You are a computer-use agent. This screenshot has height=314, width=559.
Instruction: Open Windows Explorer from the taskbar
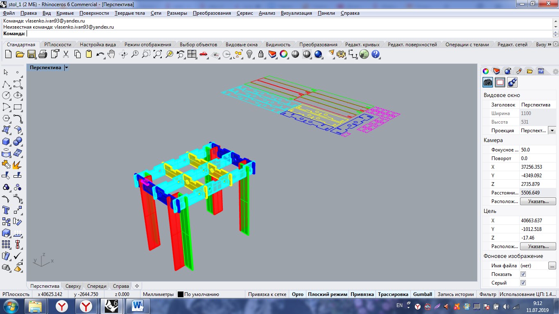click(36, 306)
